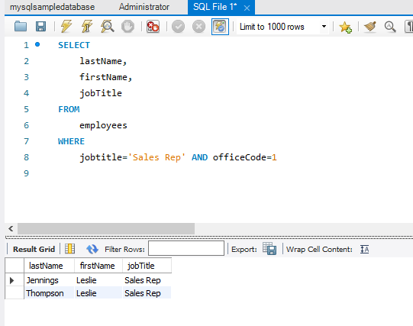Focus the Filter Rows input field
413x326 pixels.
pyautogui.click(x=186, y=248)
